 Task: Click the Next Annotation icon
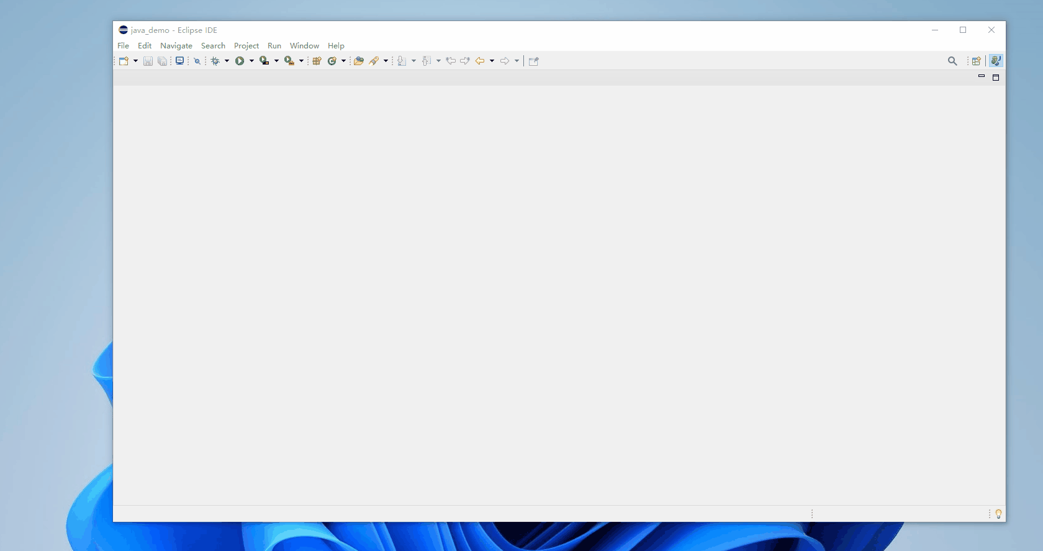[x=402, y=61]
